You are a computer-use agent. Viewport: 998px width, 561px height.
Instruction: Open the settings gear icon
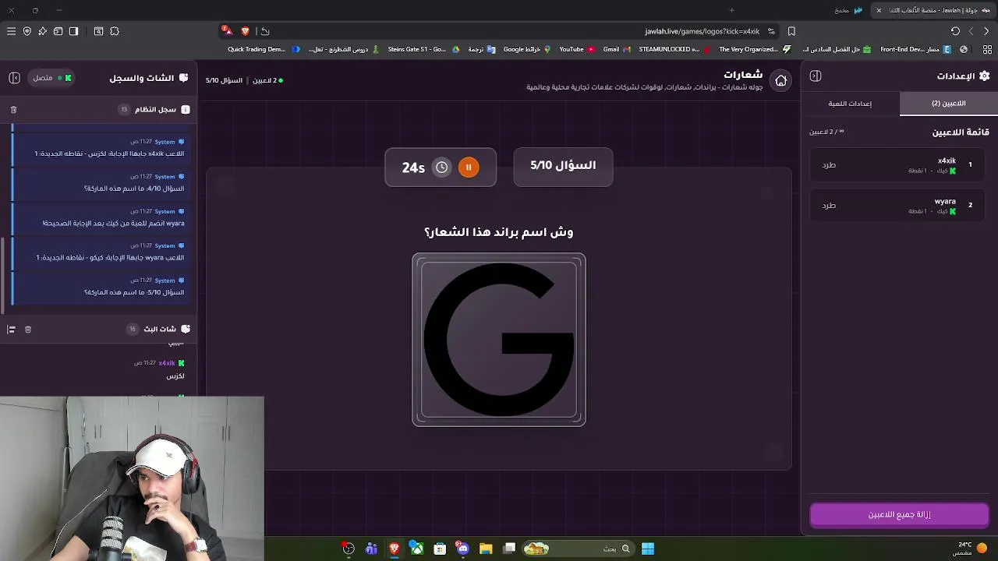coord(984,76)
